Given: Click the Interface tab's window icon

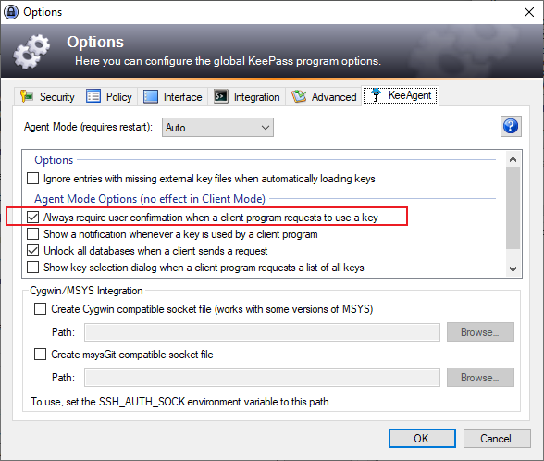Looking at the screenshot, I should (x=151, y=96).
